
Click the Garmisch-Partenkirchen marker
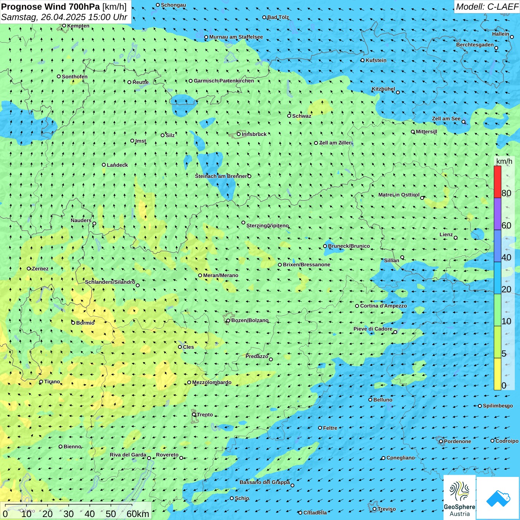click(191, 81)
